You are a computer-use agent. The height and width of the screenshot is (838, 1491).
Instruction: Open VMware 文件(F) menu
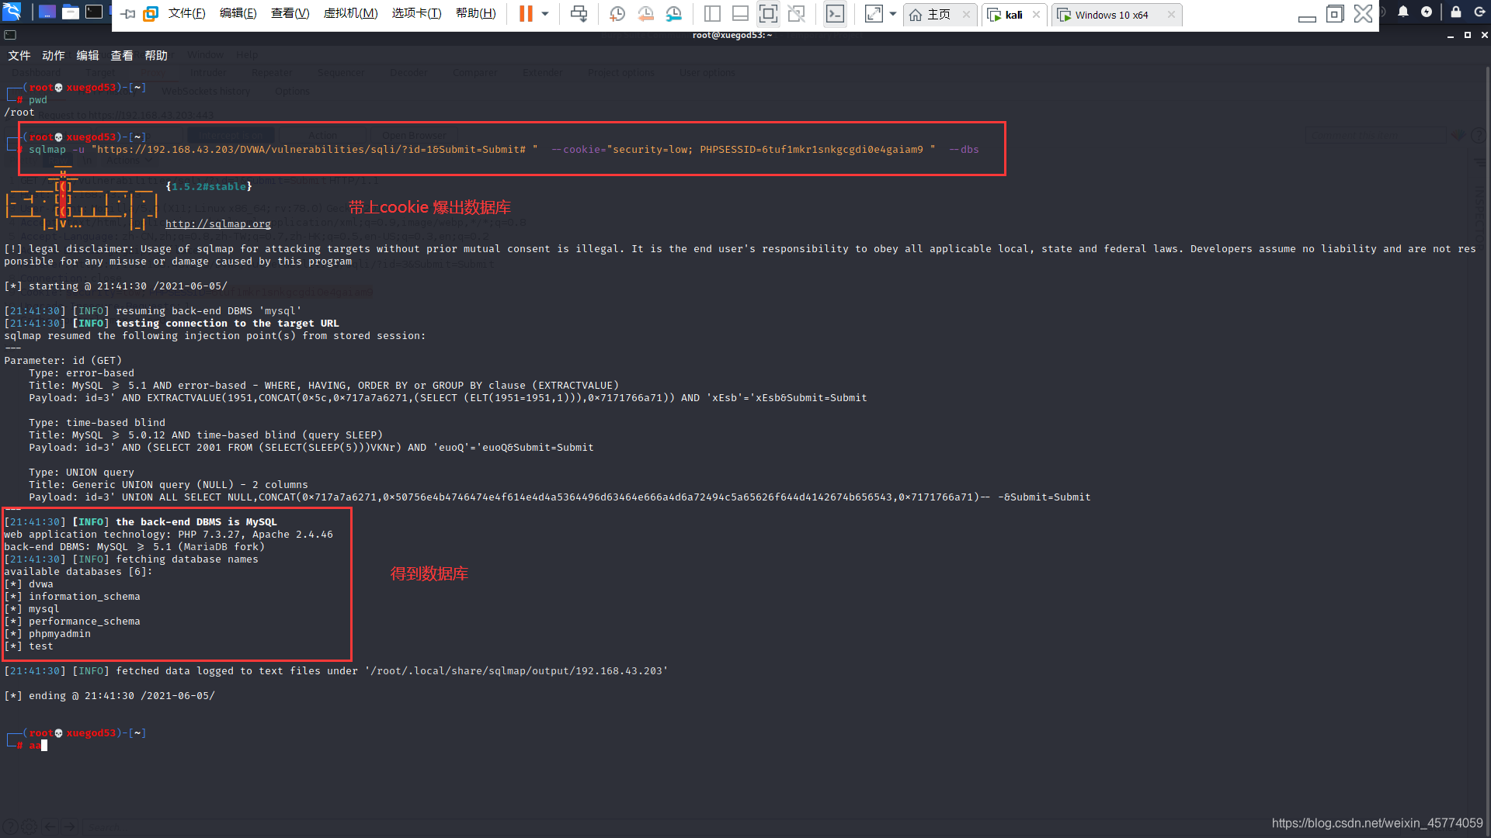pyautogui.click(x=187, y=14)
